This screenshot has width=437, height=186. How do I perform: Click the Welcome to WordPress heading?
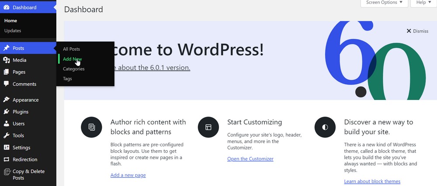[189, 50]
